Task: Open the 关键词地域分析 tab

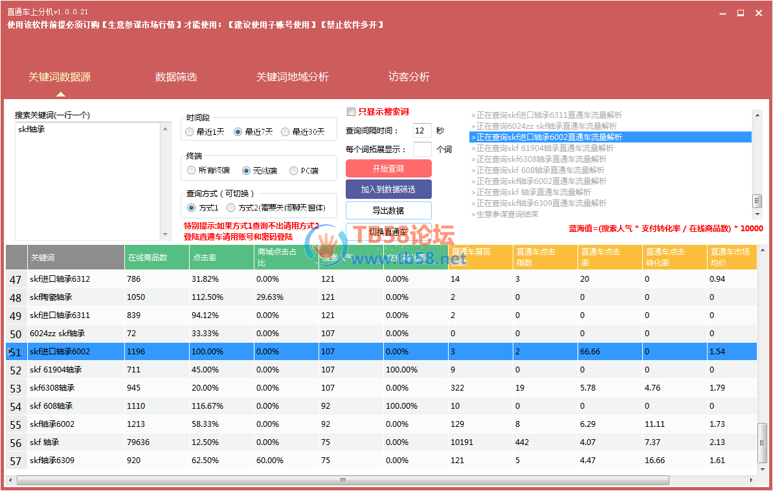Action: point(293,77)
